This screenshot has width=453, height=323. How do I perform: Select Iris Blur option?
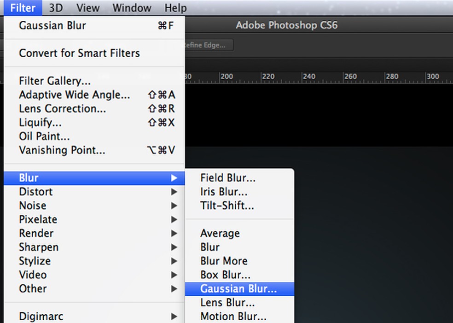coord(224,192)
